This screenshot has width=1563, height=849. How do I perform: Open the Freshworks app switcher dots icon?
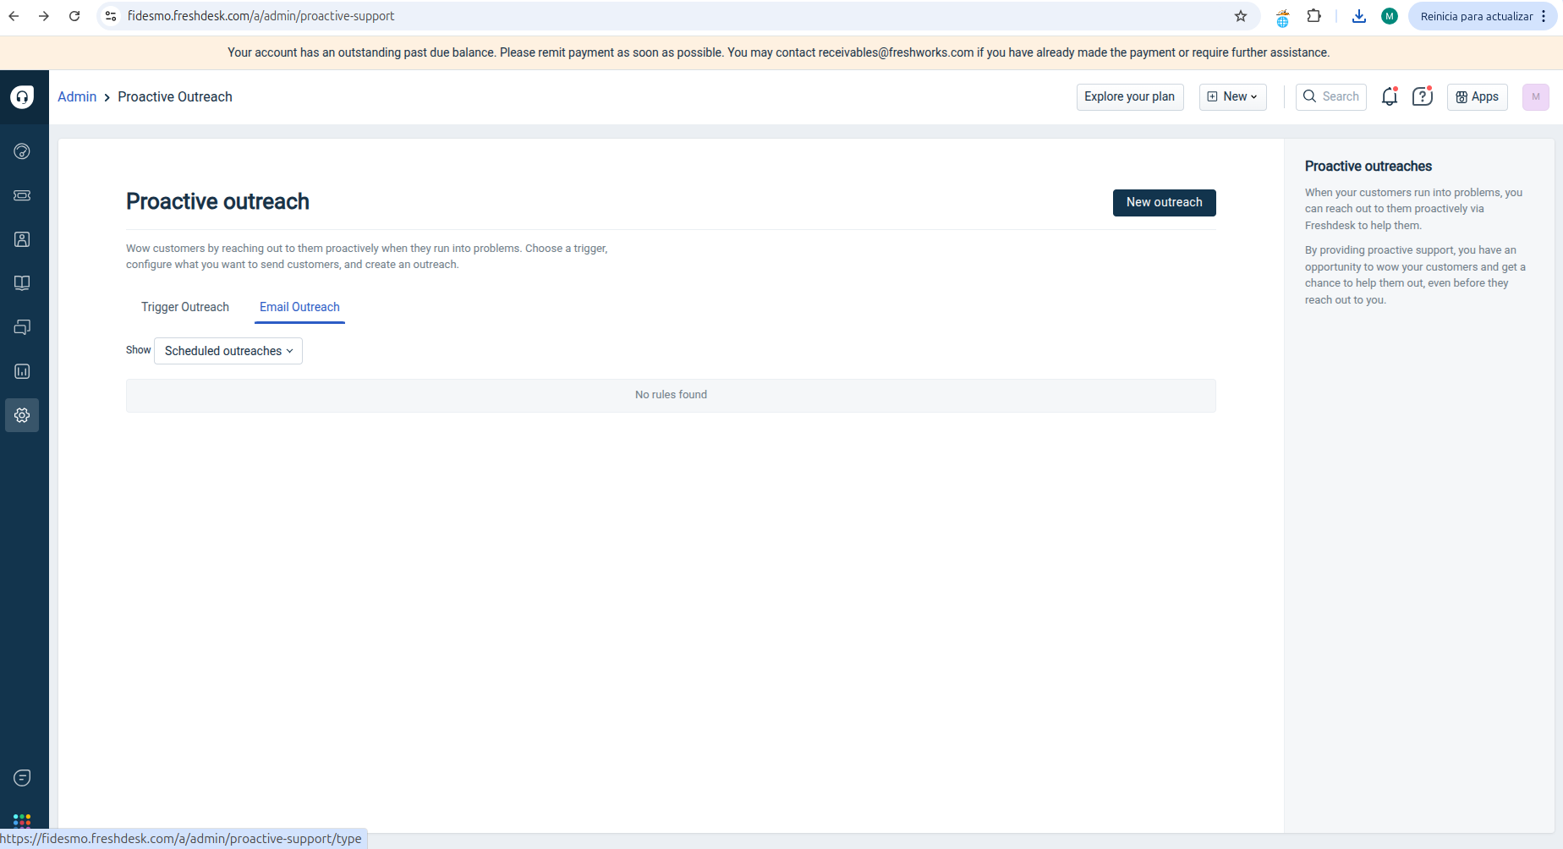tap(22, 820)
